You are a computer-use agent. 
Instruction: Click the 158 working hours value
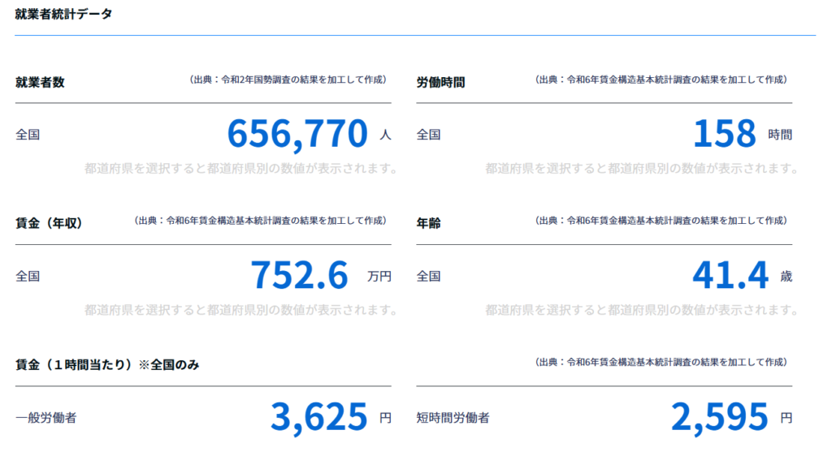[724, 134]
